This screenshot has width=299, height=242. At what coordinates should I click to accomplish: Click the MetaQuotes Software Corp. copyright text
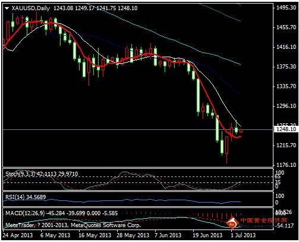(x=106, y=225)
